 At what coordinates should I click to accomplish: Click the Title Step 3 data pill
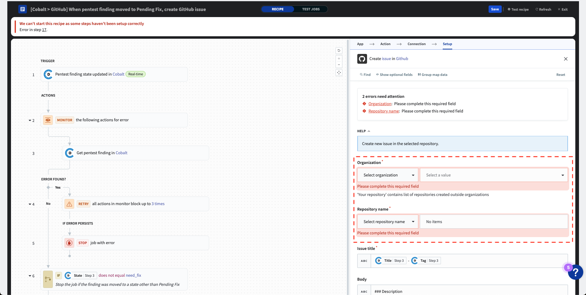[391, 261]
